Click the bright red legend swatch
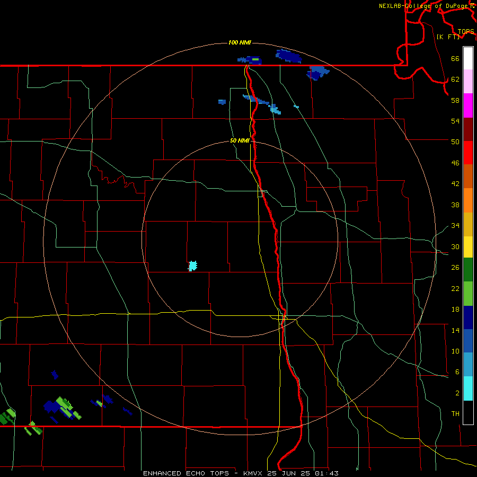The width and height of the screenshot is (477, 477). tap(468, 153)
